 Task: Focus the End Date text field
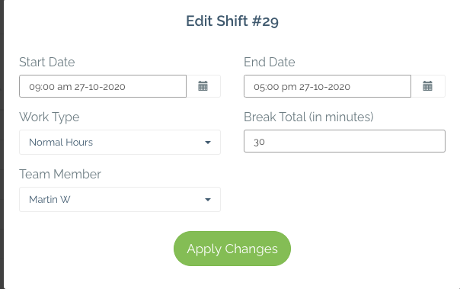click(x=327, y=86)
